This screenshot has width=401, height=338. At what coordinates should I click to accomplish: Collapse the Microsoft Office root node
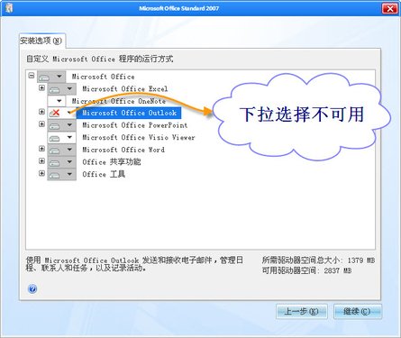(32, 76)
